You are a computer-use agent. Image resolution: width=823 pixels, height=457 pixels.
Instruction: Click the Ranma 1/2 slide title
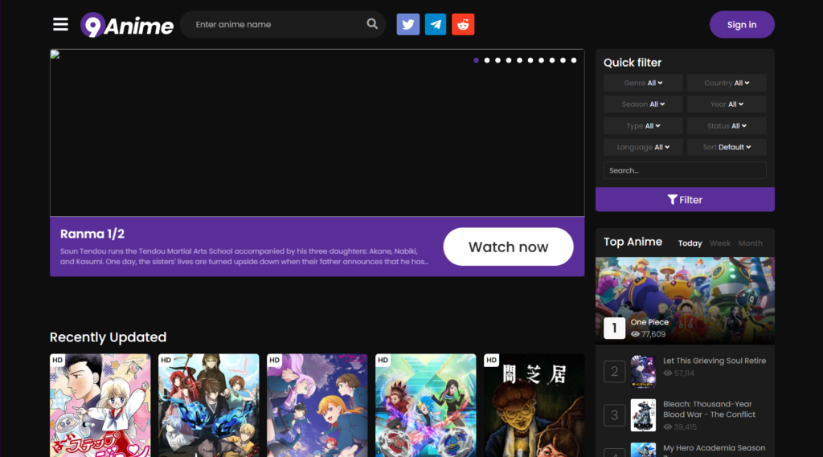click(x=92, y=234)
